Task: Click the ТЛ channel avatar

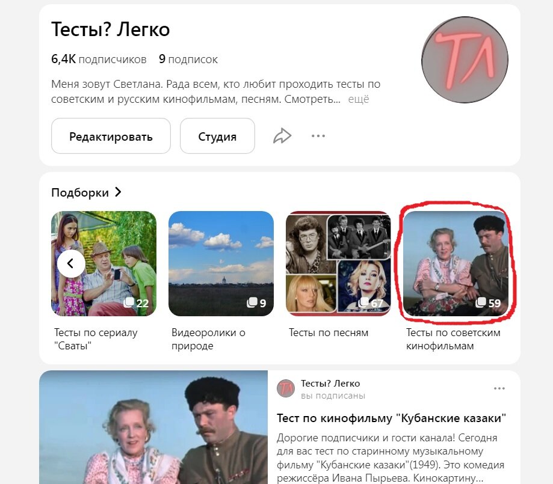Action: click(465, 60)
